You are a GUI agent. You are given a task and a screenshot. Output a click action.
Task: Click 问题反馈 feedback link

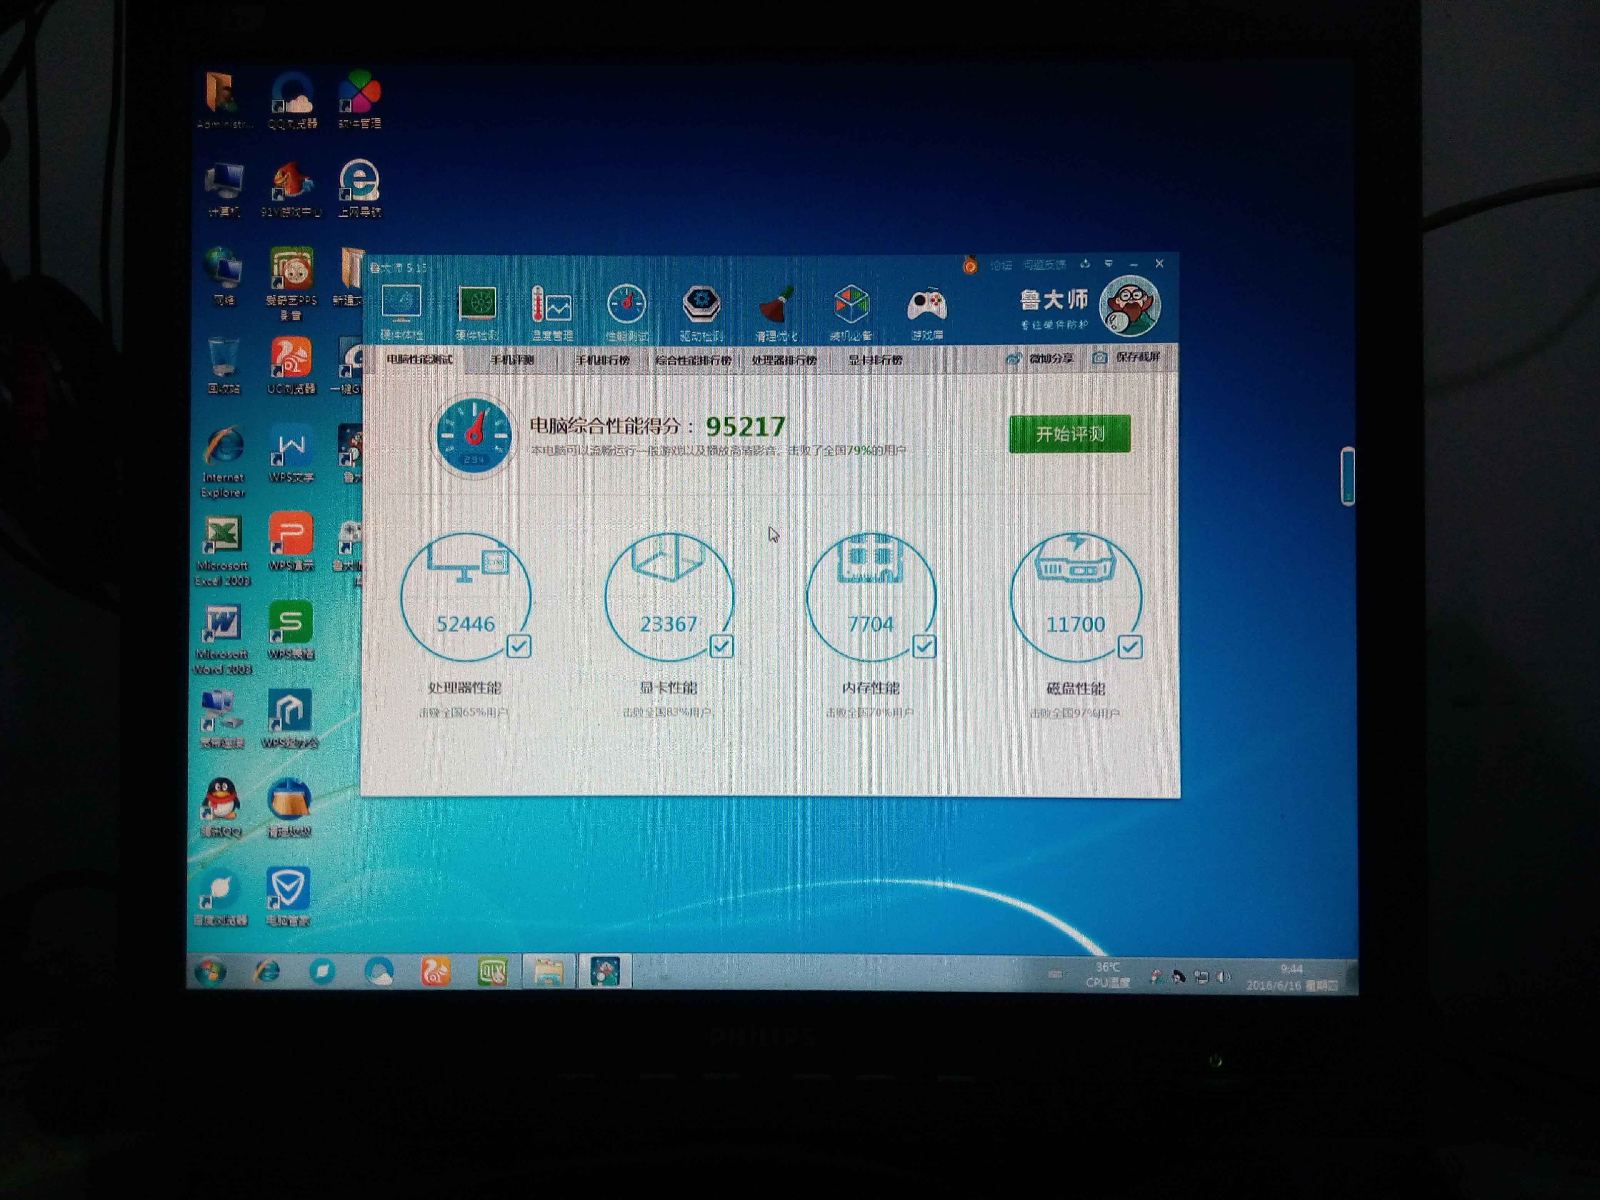tap(1044, 265)
